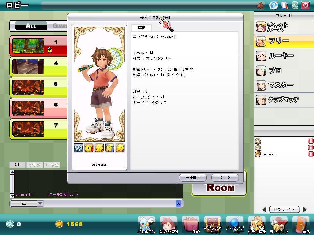This screenshot has width=314, height=235.
Task: Go to previous player list page arrow
Action: [265, 210]
